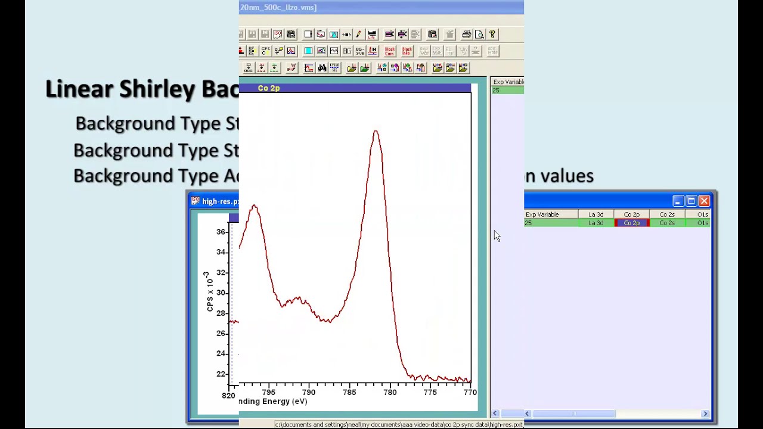Click the red Block Com button
The image size is (763, 429).
point(389,51)
